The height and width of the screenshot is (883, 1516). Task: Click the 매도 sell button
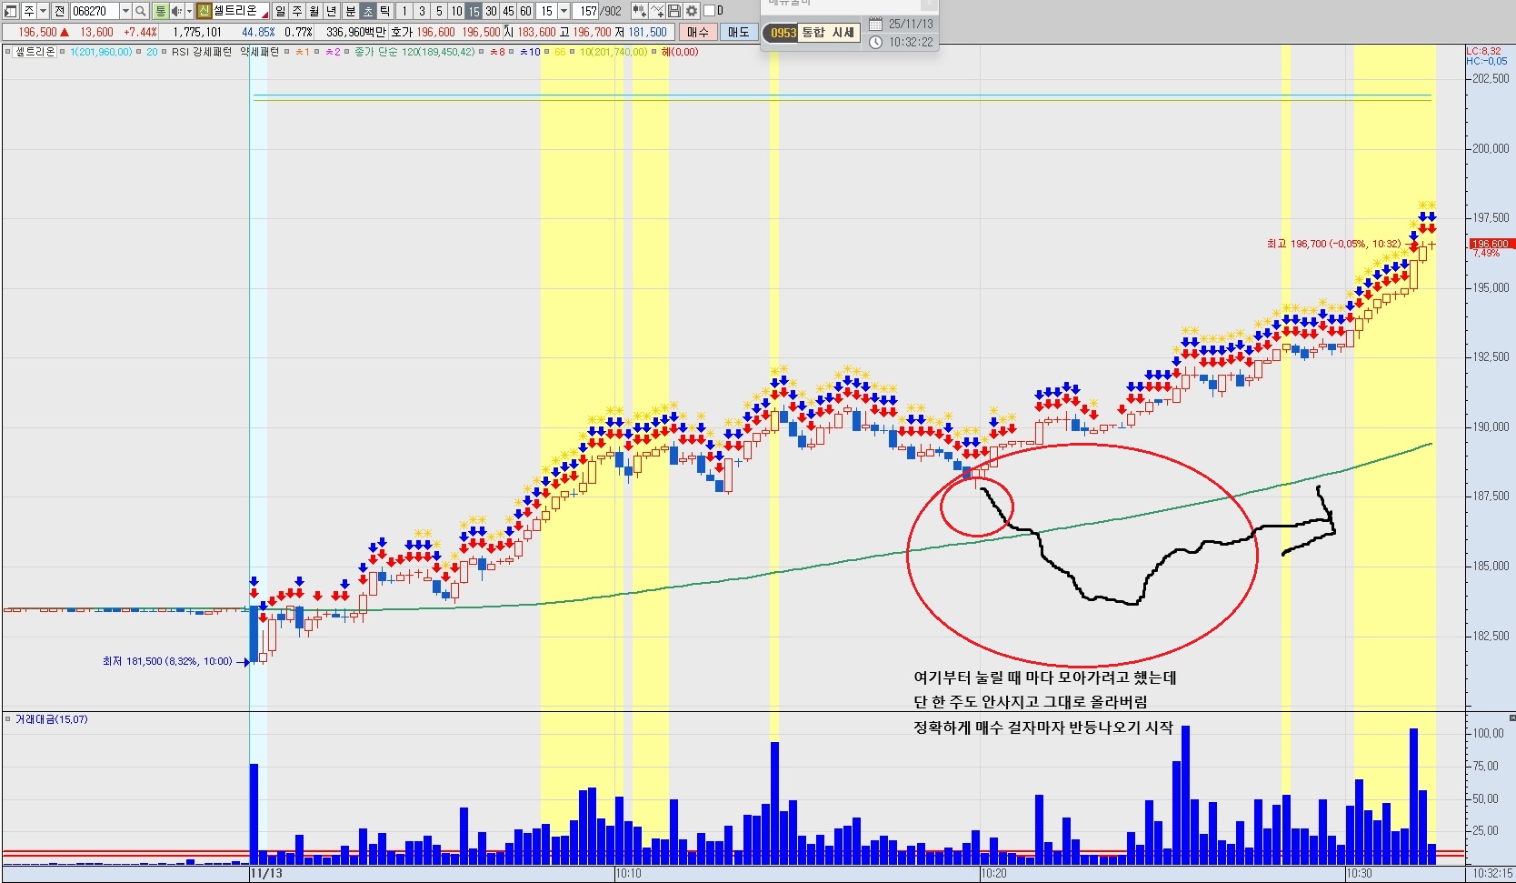[738, 32]
